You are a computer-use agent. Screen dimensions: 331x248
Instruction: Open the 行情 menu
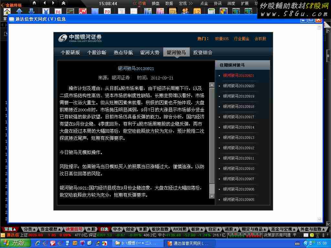[x=142, y=3]
